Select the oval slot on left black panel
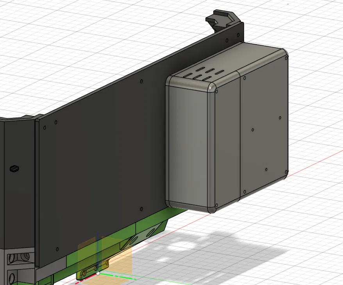The image size is (343, 285). (x=14, y=169)
